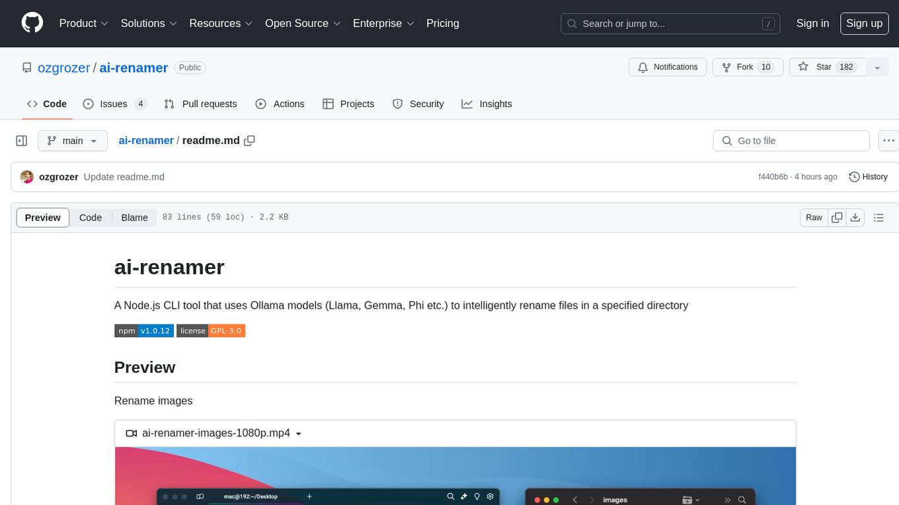Open the Pricing page

(x=443, y=23)
